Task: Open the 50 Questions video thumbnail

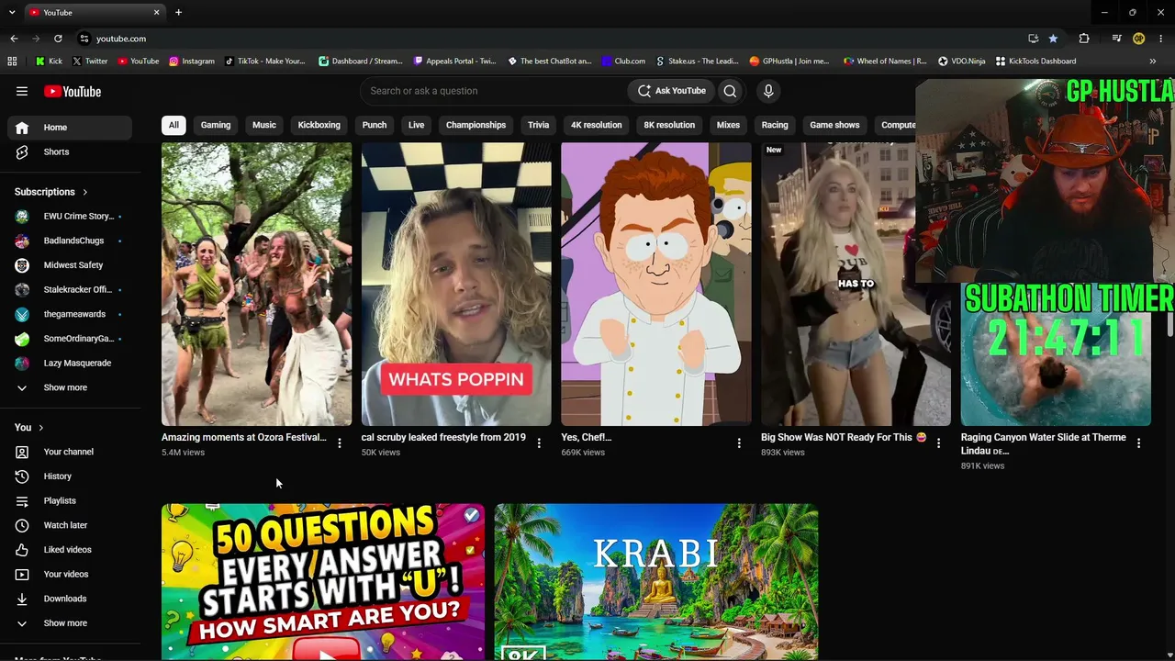Action: coord(323,582)
